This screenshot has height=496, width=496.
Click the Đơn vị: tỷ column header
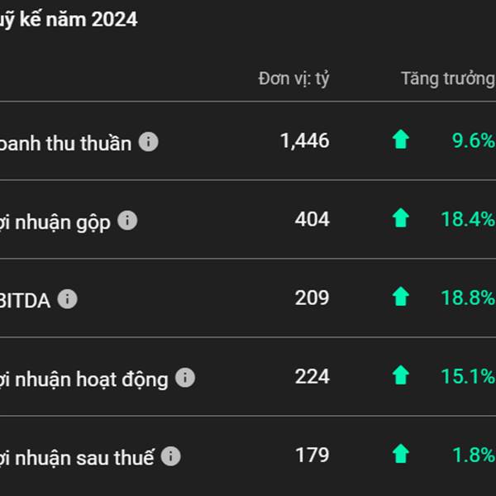[x=293, y=79]
